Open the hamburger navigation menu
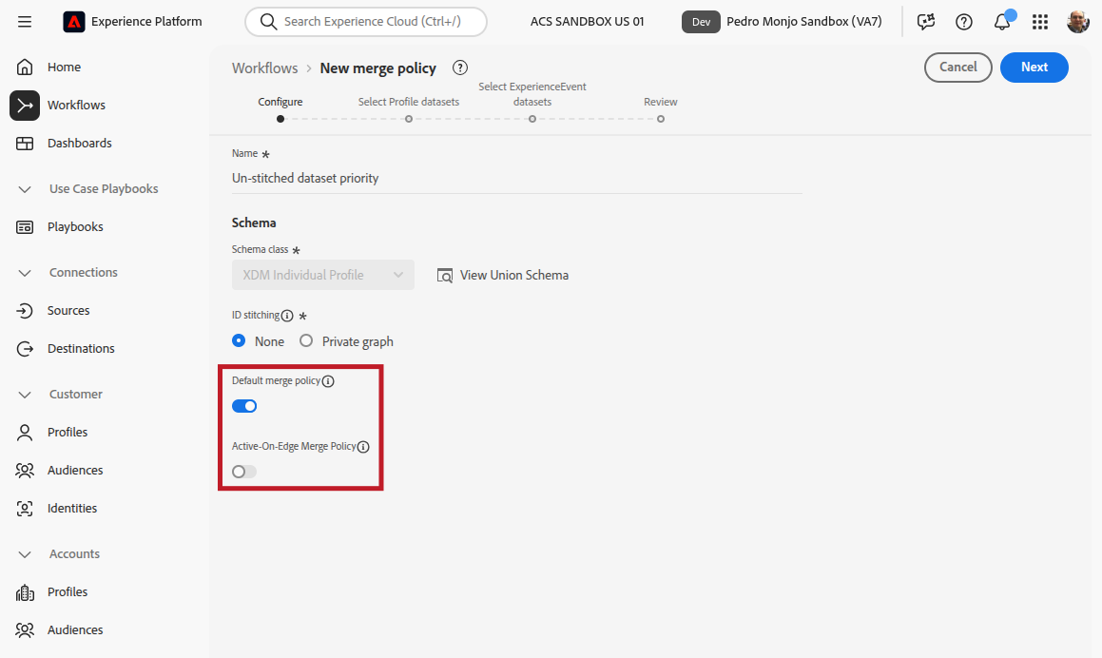Screen dimensions: 1102x658 tap(25, 22)
